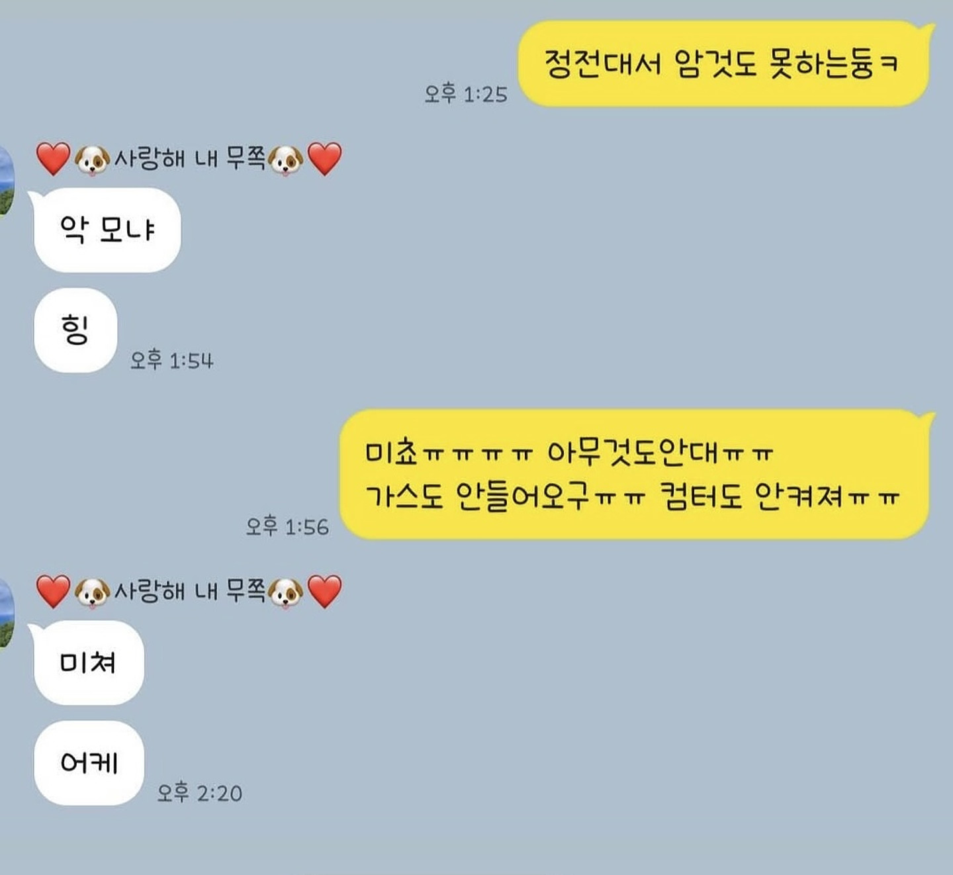The height and width of the screenshot is (875, 953).
Task: Tap the '어케' message bubble
Action: click(x=89, y=762)
